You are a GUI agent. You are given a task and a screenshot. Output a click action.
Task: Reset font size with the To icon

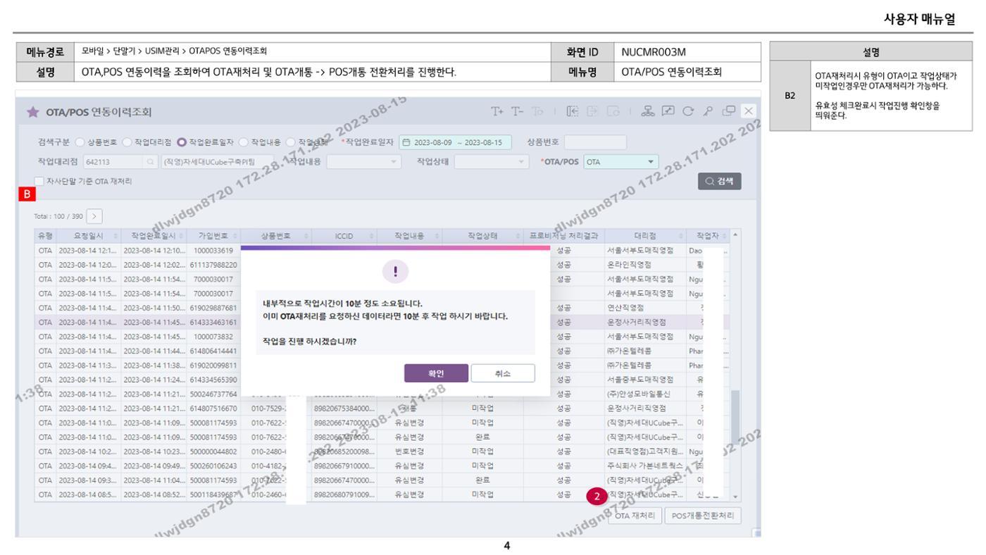point(537,111)
